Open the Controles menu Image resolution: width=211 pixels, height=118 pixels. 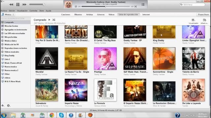33,11
